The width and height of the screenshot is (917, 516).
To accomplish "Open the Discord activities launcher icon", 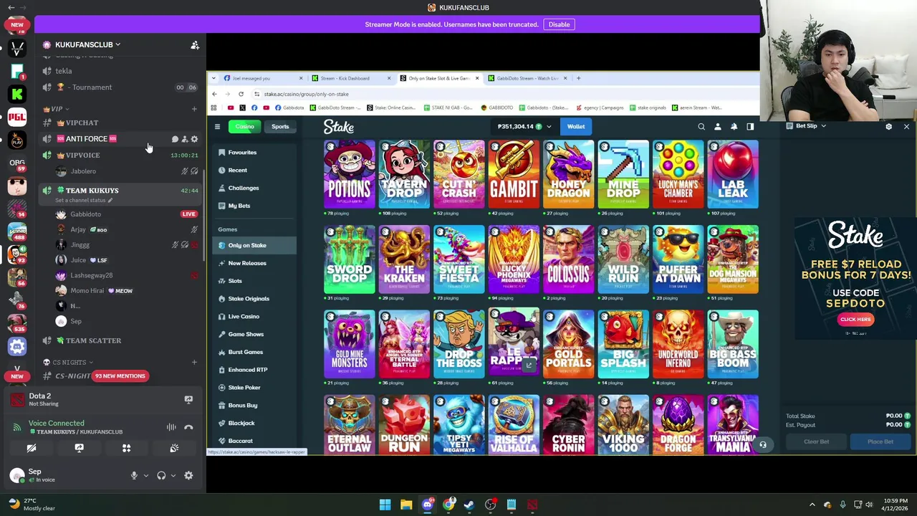I will [127, 448].
